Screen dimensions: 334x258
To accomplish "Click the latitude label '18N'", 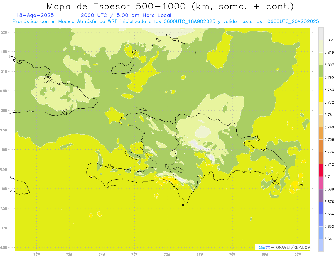I will (x=4, y=189).
